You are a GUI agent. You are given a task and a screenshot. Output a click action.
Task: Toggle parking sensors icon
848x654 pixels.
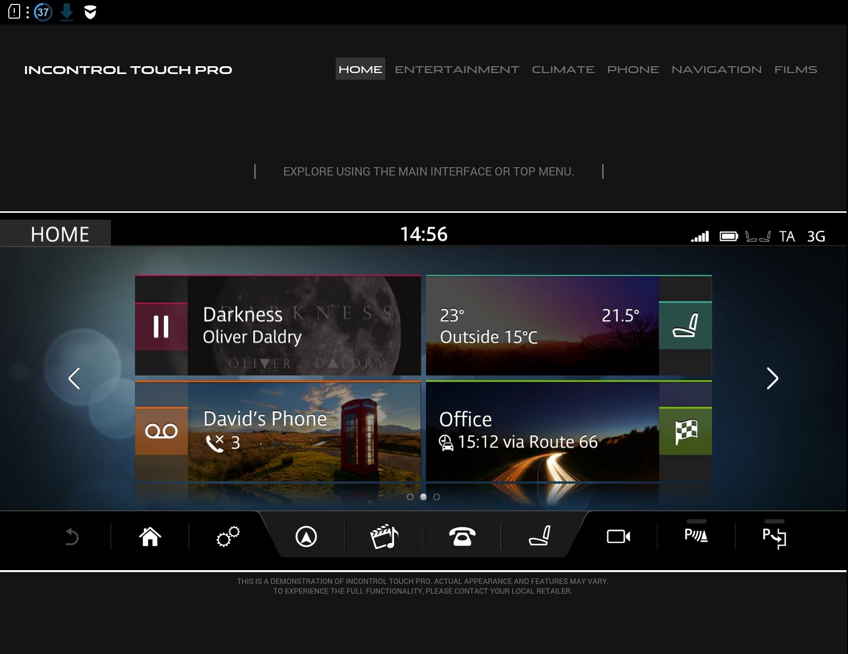click(x=696, y=534)
